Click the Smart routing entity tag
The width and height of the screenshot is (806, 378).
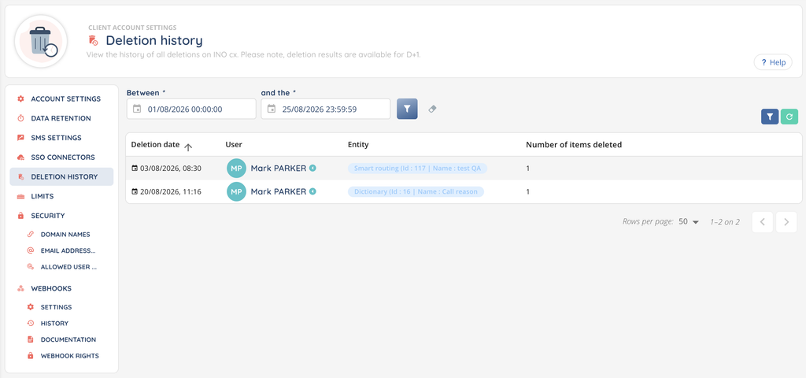coord(418,169)
